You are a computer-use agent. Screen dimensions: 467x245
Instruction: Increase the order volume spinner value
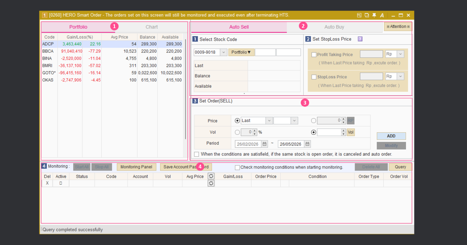(x=343, y=130)
